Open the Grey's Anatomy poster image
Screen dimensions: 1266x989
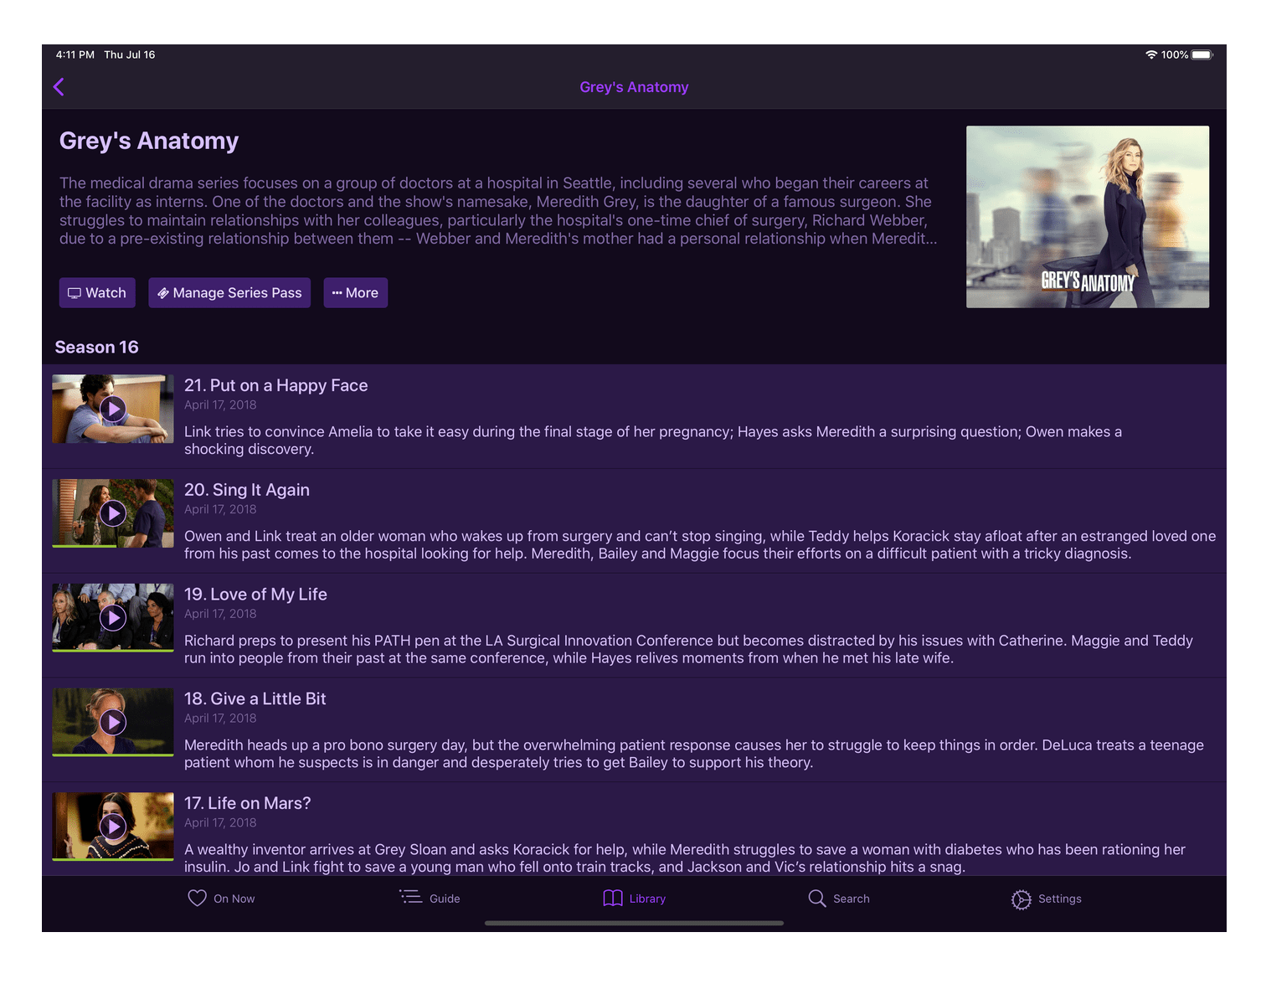tap(1088, 217)
